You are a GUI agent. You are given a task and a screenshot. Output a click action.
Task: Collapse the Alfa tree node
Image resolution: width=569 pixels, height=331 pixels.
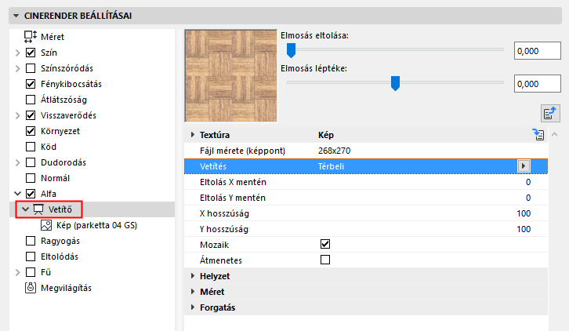point(17,194)
